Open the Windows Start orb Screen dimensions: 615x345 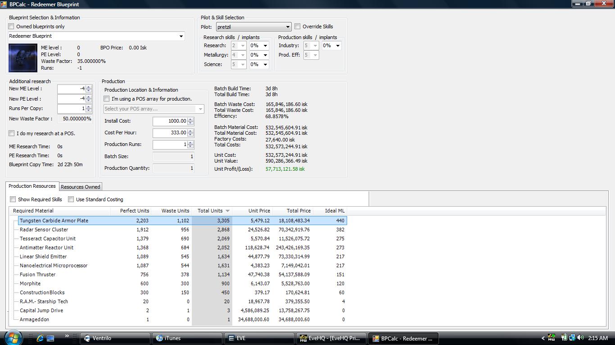point(13,337)
